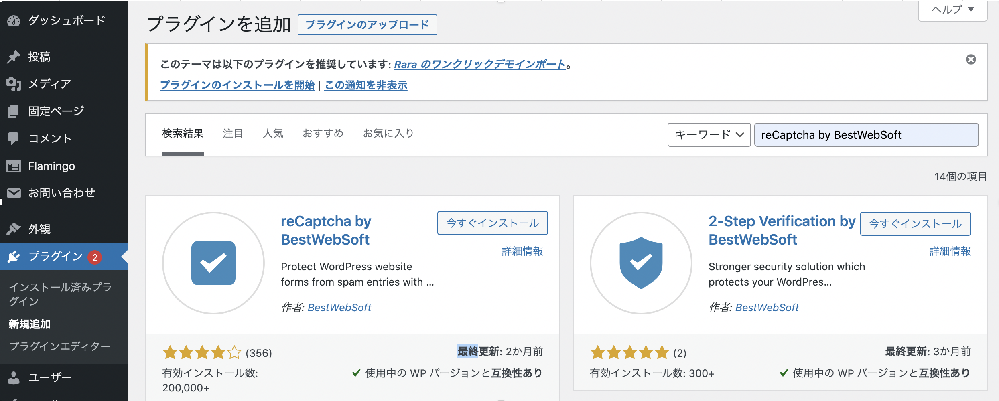Click プラグインのインストールを開始 link
Image resolution: width=999 pixels, height=401 pixels.
coord(237,85)
